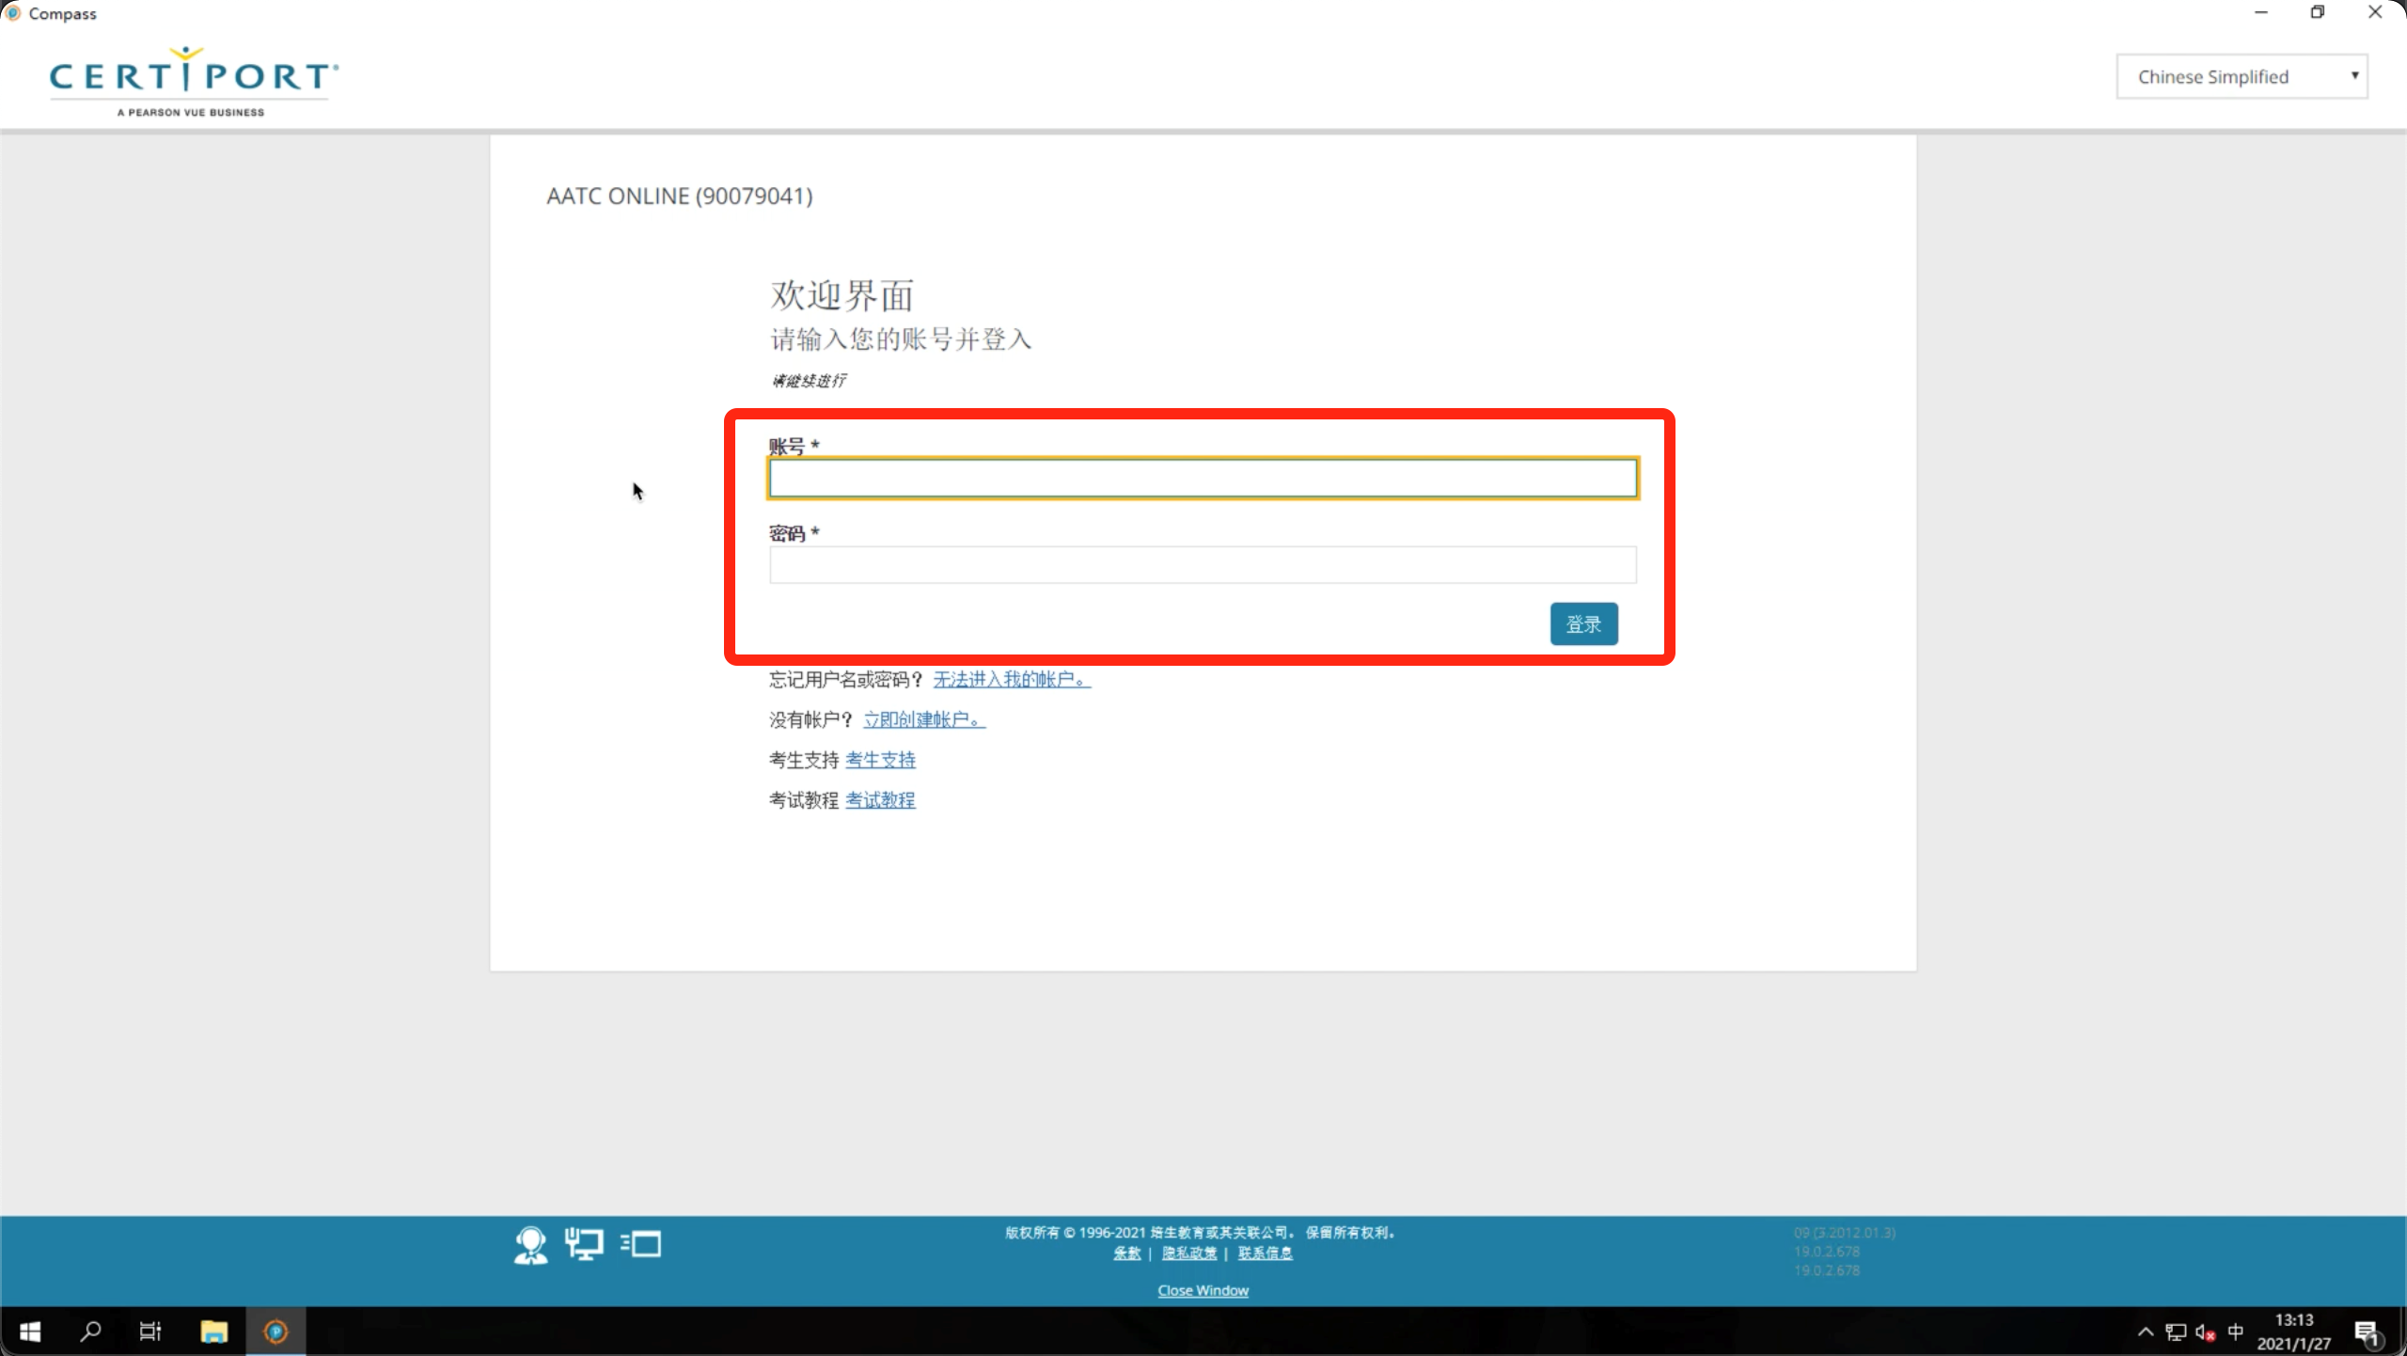Click the taskbar view switcher icon
Viewport: 2407px width, 1356px height.
coord(150,1332)
